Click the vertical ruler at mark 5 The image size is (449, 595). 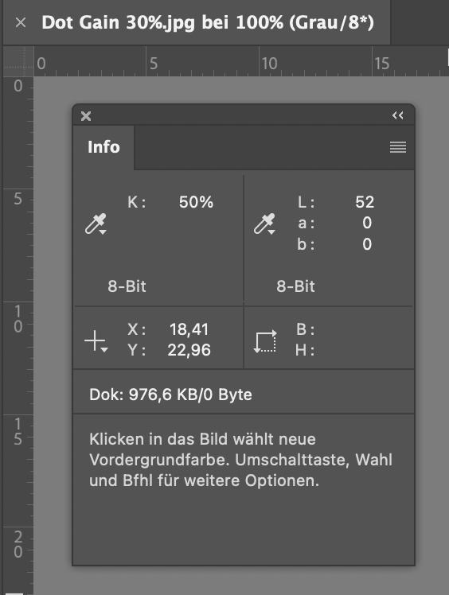click(x=18, y=198)
